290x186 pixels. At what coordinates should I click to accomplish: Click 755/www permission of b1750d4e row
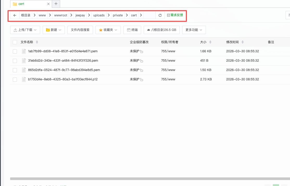pos(168,79)
